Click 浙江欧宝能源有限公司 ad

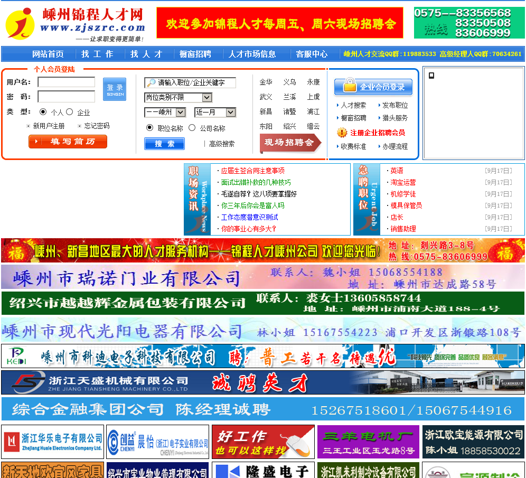[x=473, y=442]
